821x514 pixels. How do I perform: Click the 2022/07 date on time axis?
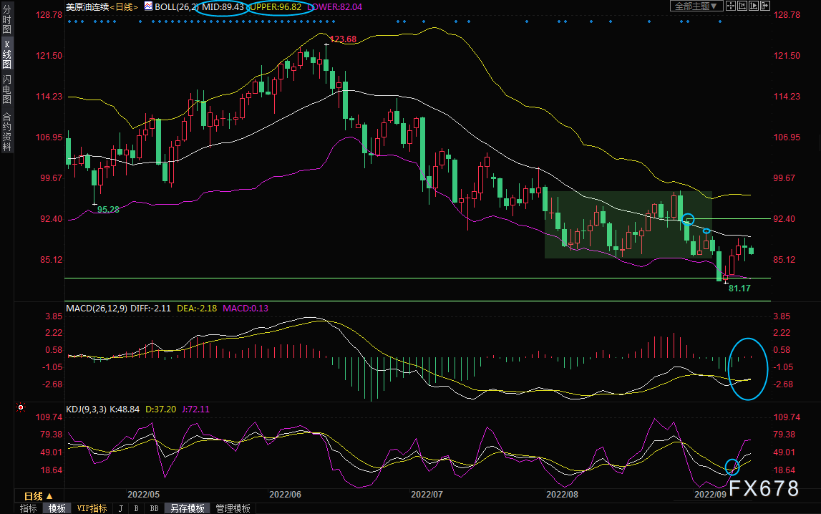[x=427, y=494]
